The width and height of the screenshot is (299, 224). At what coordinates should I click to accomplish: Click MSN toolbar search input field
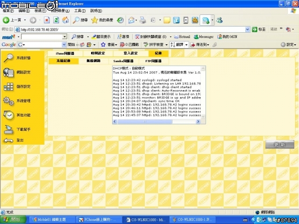(42, 36)
